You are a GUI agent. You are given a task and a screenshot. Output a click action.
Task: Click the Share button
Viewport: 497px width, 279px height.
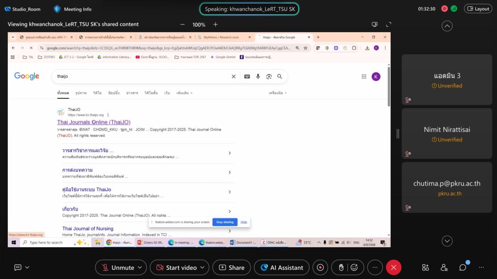click(x=231, y=268)
